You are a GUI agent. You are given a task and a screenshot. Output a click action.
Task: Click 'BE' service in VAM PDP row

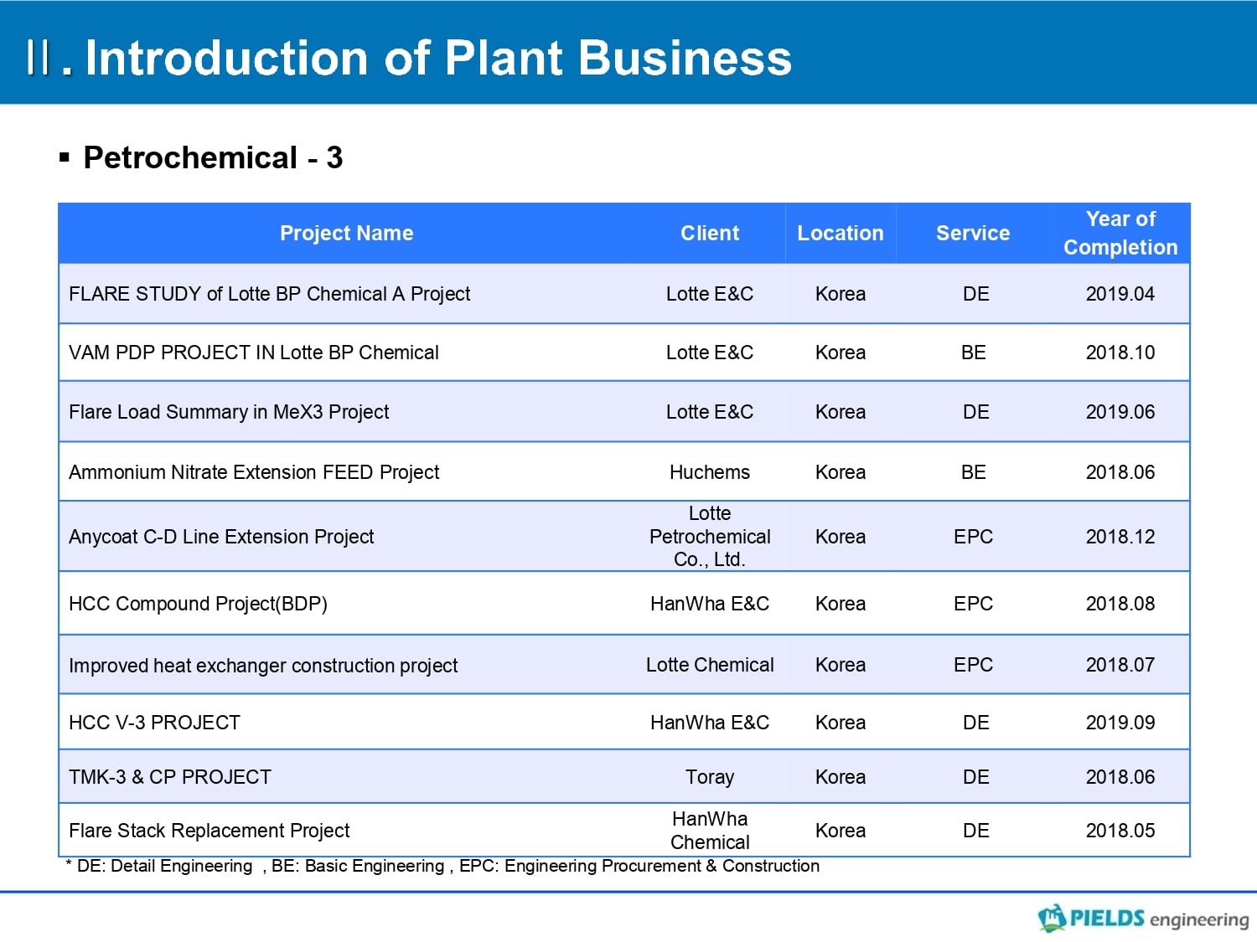pos(973,353)
